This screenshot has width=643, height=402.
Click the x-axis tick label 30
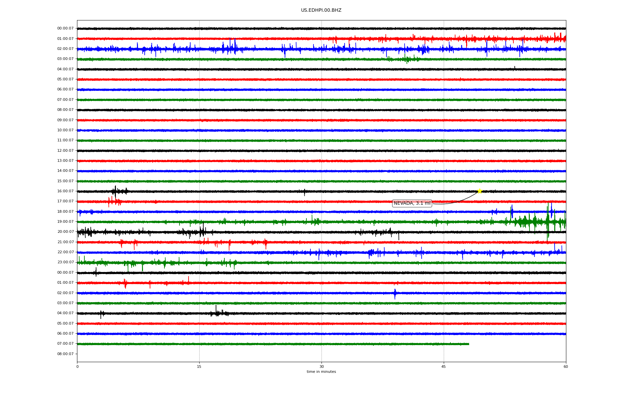[x=321, y=366]
